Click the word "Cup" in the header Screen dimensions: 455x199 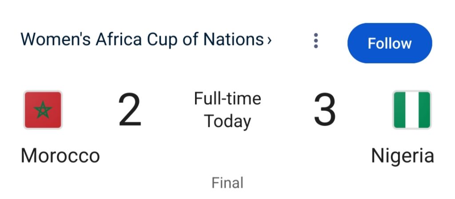[x=162, y=40]
